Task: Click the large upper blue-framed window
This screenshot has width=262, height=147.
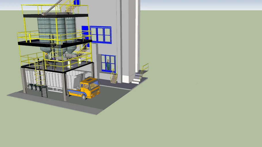Action: click(100, 34)
